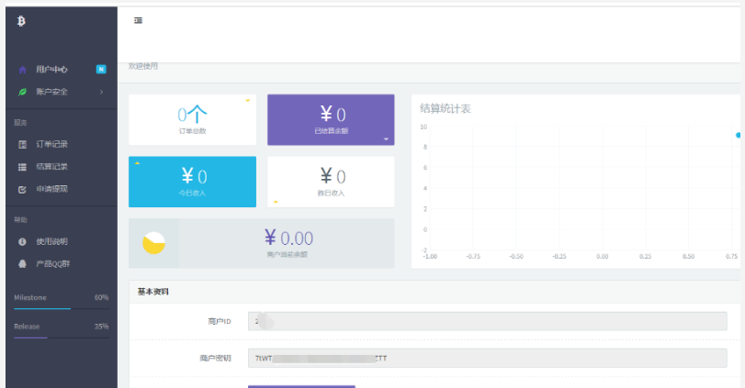
Task: Click the 结算统计表 chart title
Action: pyautogui.click(x=446, y=108)
